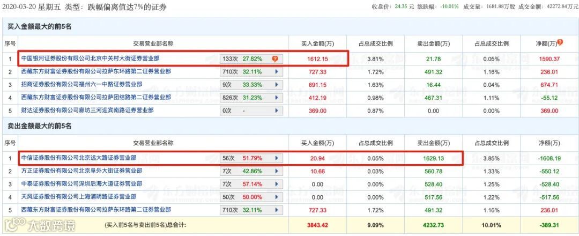The width and height of the screenshot is (579, 236).
Task: Click the date text 2020-03-20 星期五
Action: pyautogui.click(x=32, y=7)
